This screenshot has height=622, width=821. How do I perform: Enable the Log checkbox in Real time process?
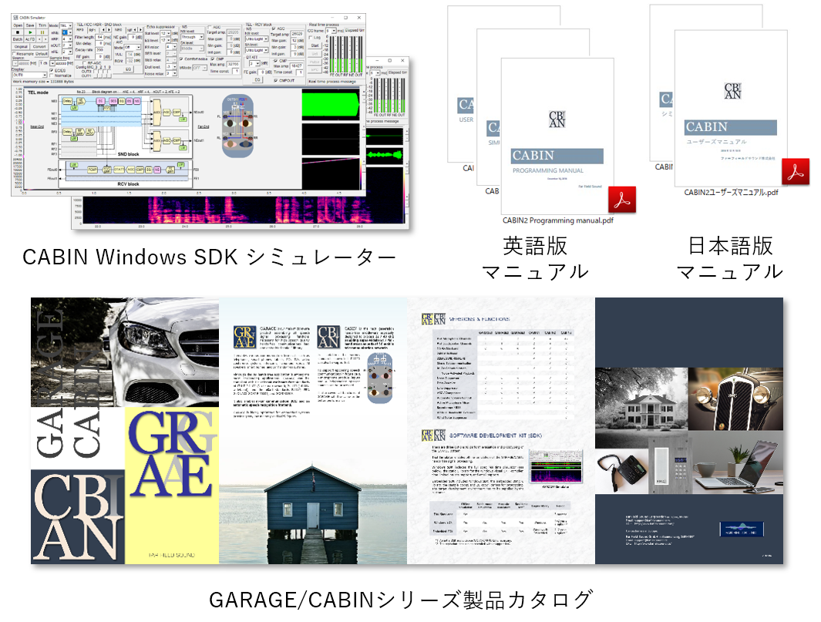point(311,38)
